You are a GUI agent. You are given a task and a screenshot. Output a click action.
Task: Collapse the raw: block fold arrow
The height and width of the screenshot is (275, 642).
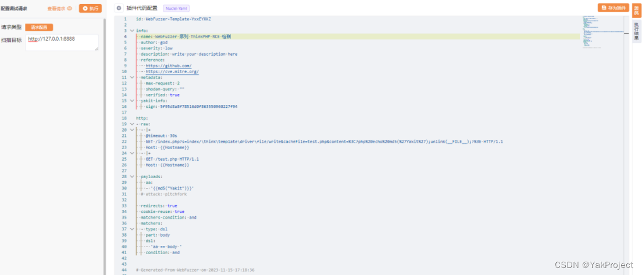(131, 124)
